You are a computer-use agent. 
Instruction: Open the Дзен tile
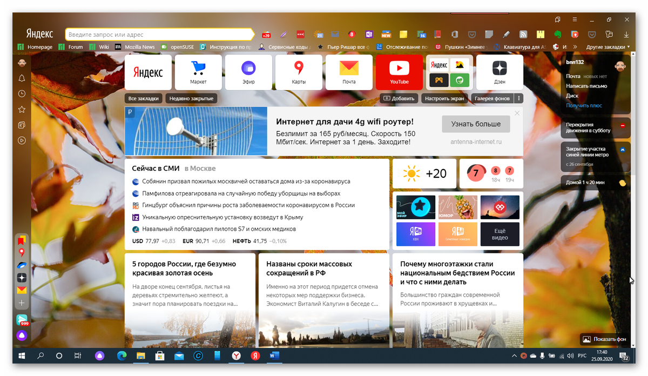pyautogui.click(x=500, y=72)
